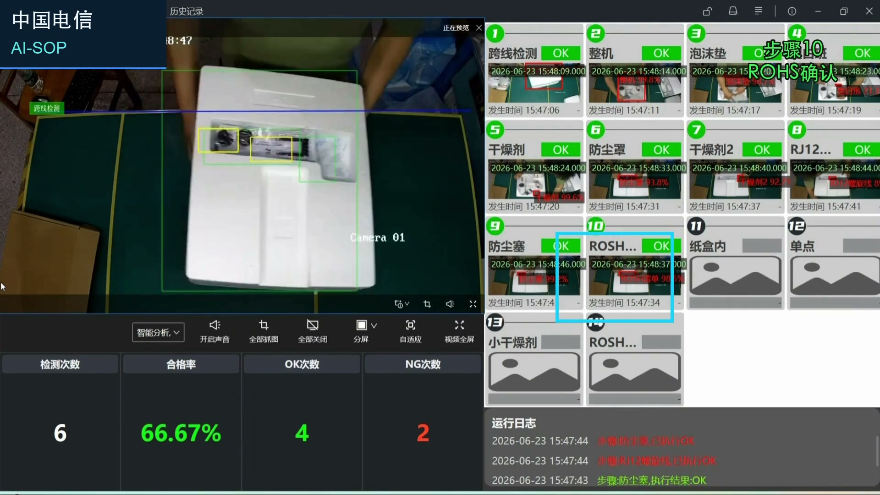Click the step 11 number badge
Image resolution: width=880 pixels, height=495 pixels.
pyautogui.click(x=696, y=226)
